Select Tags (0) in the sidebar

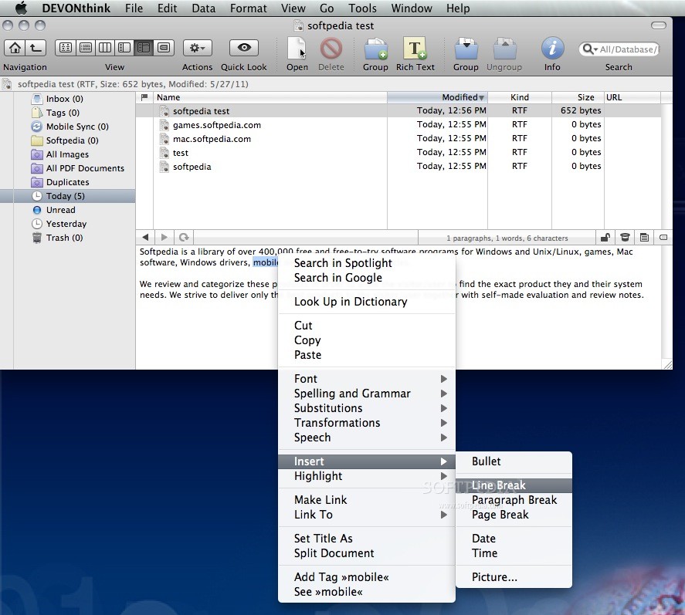point(63,113)
